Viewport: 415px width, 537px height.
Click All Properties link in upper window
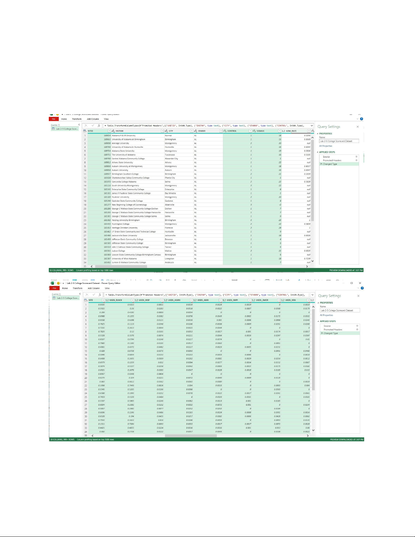[326, 146]
